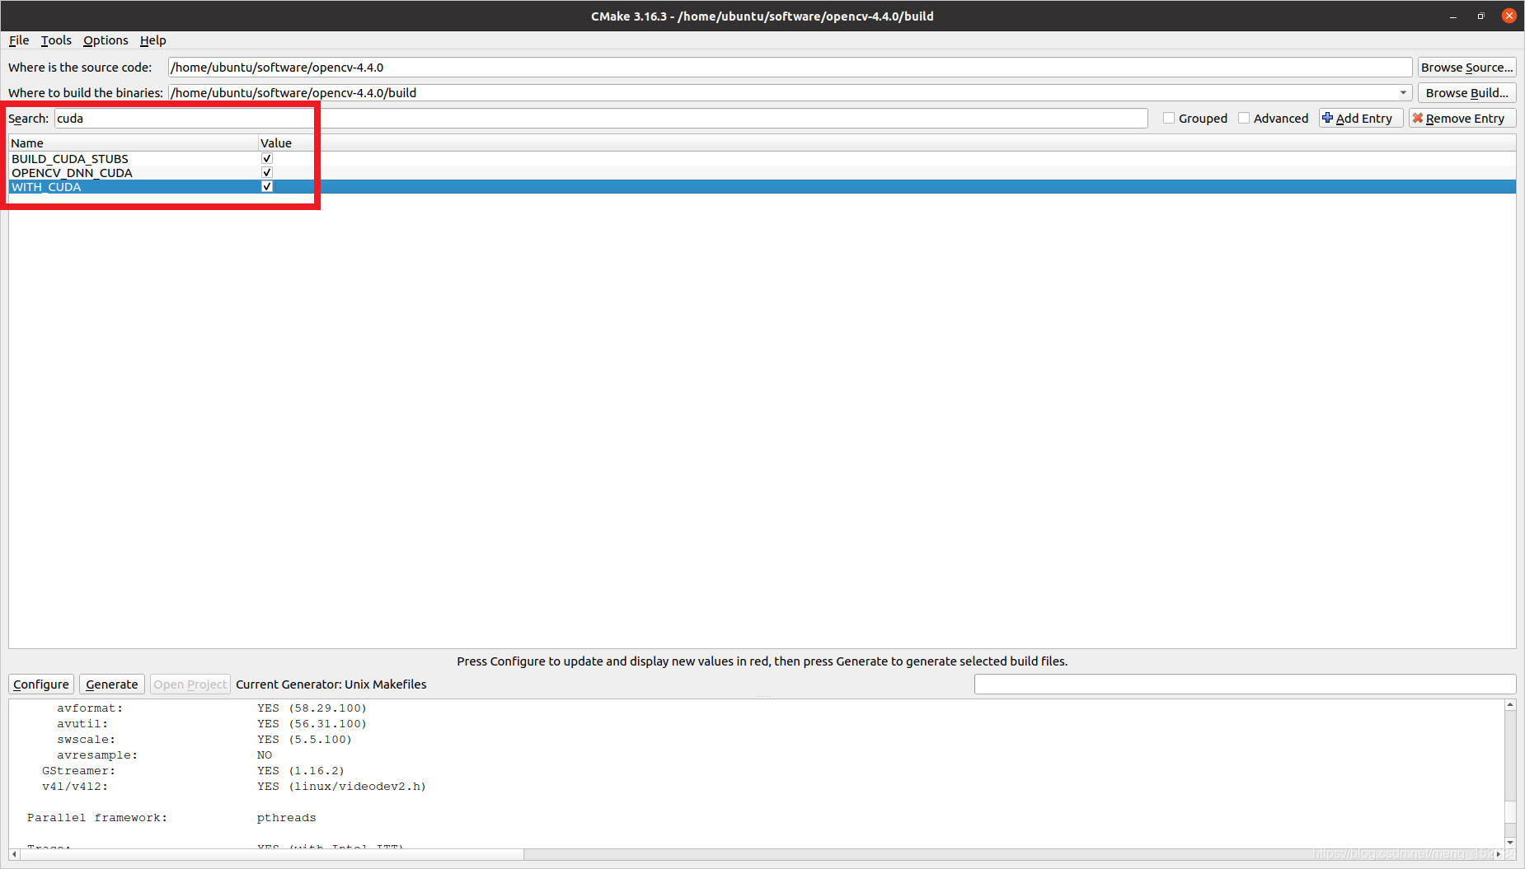
Task: Click the Generate button
Action: [x=112, y=684]
